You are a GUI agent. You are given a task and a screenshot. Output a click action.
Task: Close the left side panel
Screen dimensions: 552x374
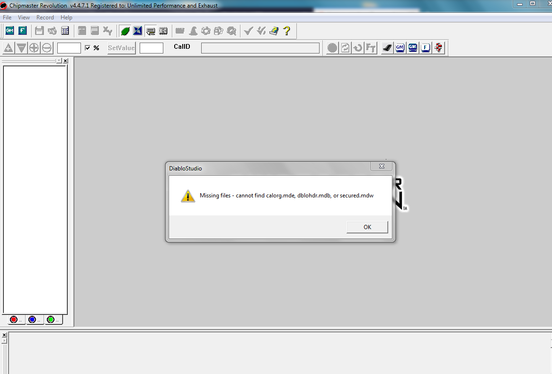tap(65, 61)
